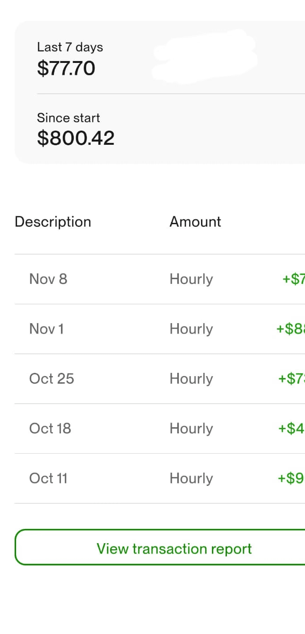Click the Description column header
Screen dimensions: 305x634
[x=52, y=221]
